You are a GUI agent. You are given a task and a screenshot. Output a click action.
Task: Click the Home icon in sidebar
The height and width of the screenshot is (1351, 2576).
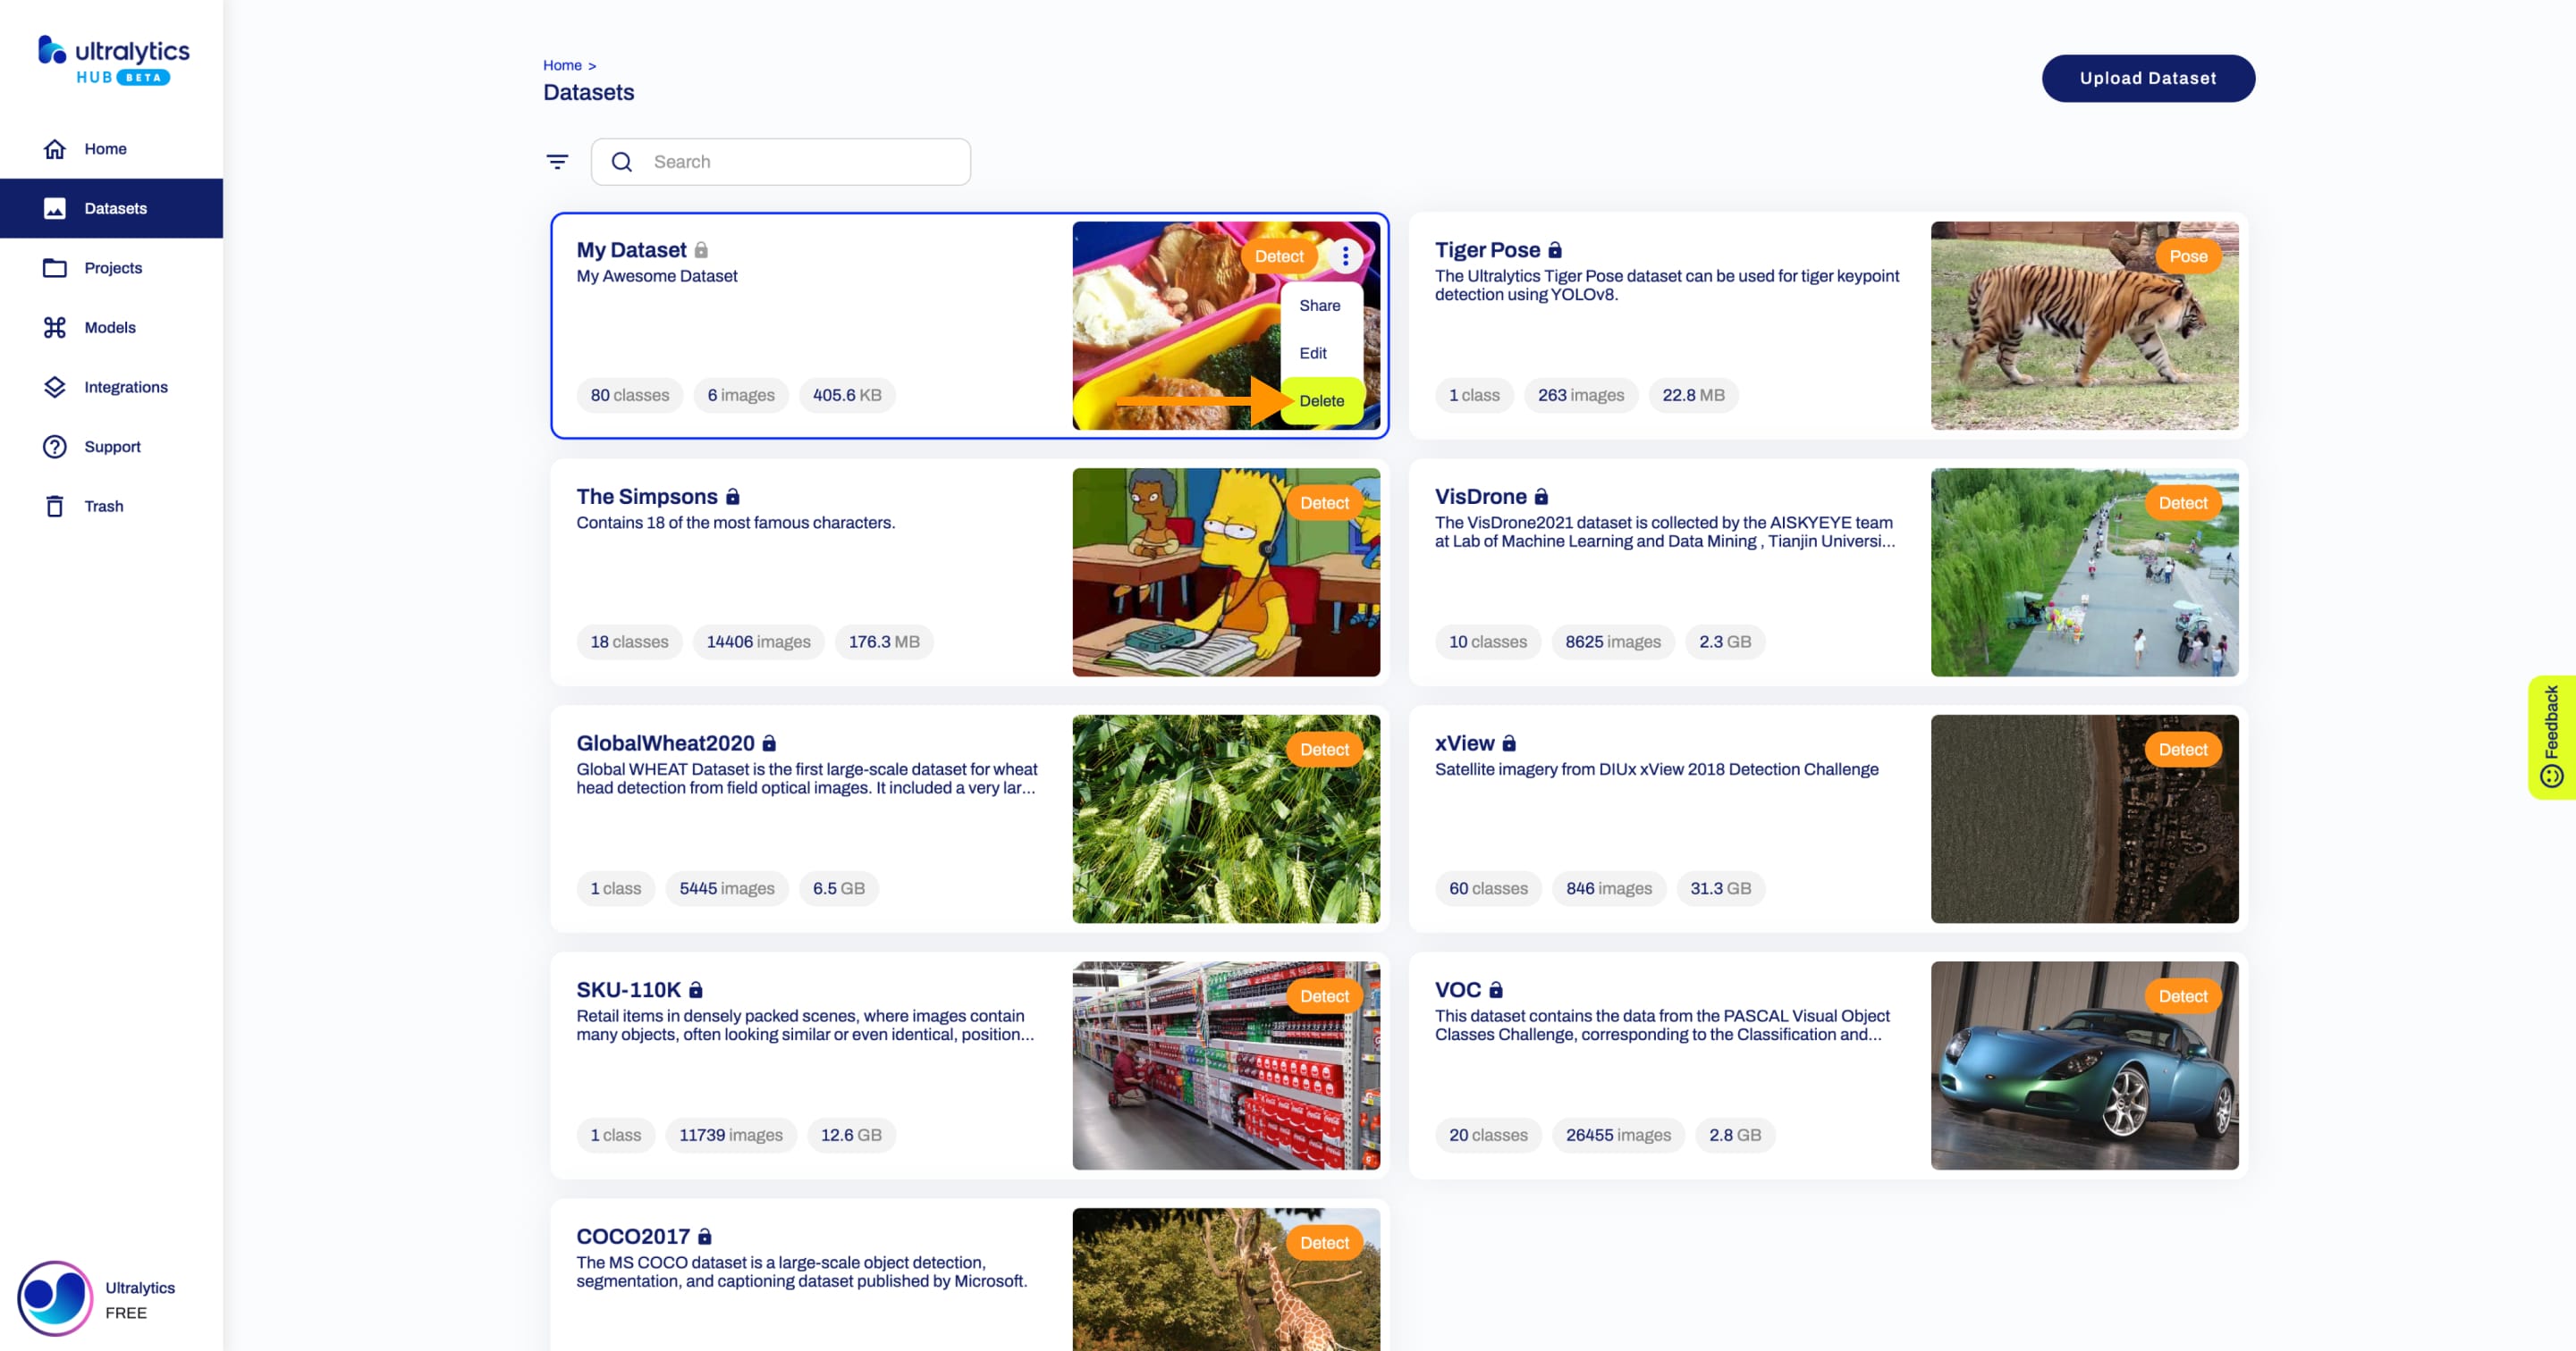[x=49, y=148]
